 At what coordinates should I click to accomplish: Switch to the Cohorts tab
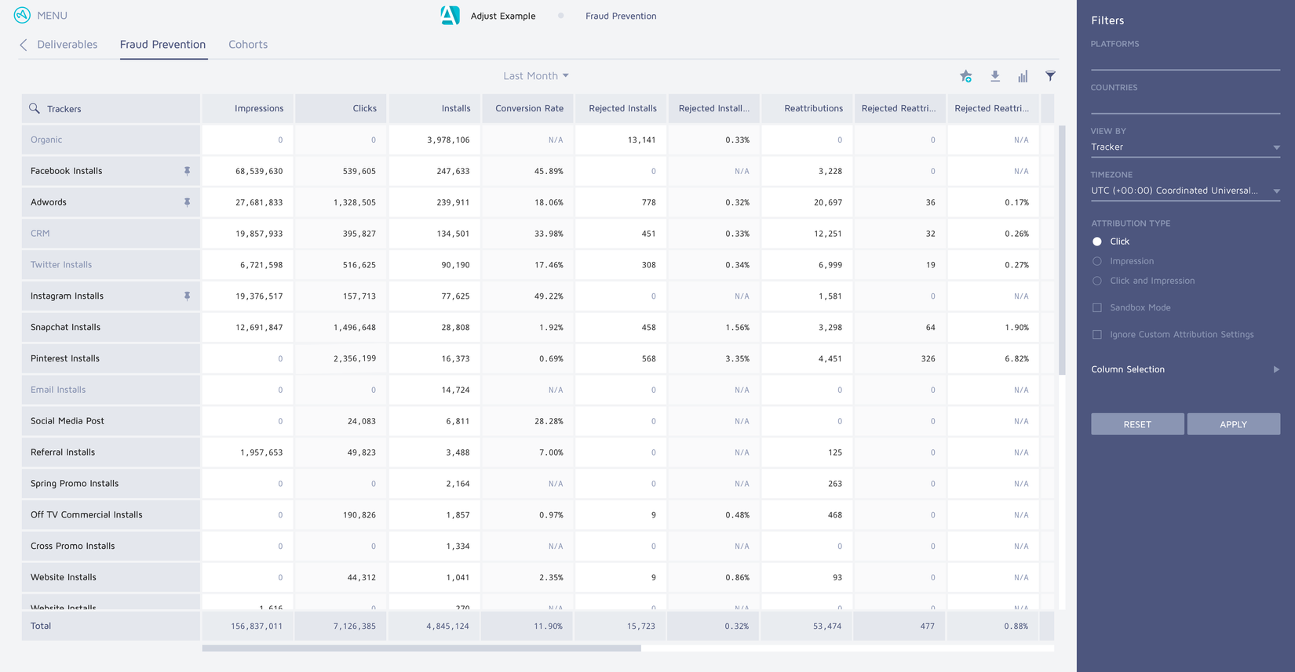click(248, 45)
